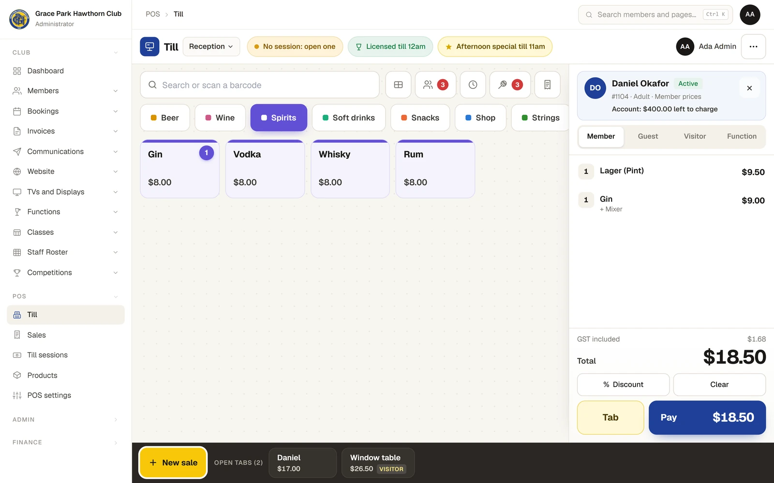This screenshot has width=774, height=483.
Task: Expand the Bookings sidebar section
Action: (x=66, y=111)
